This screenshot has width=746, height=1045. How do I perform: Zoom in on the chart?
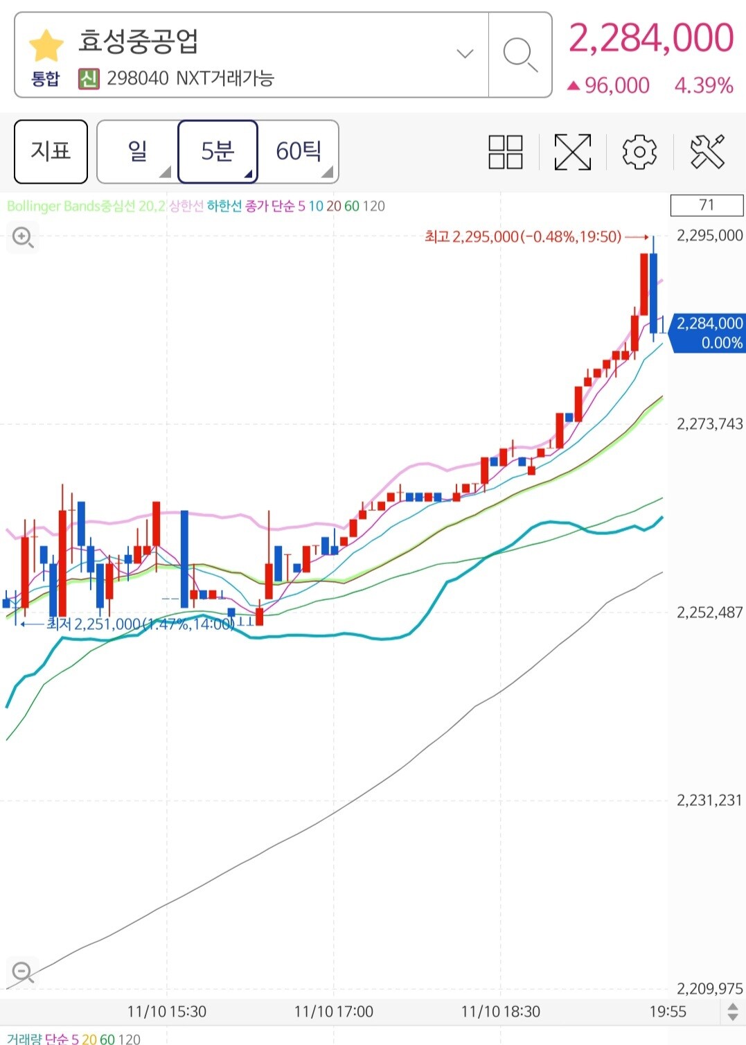pos(23,238)
